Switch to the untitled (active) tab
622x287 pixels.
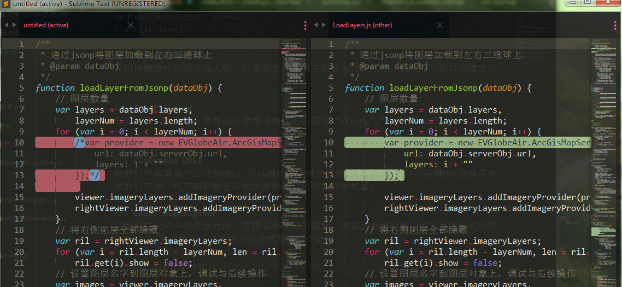point(46,25)
